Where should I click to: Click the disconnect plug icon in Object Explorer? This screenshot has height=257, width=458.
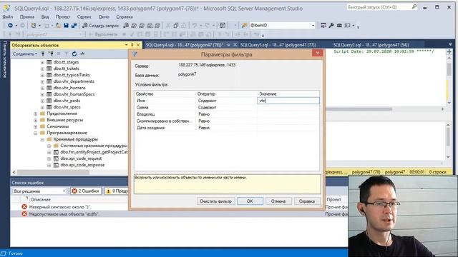click(x=51, y=54)
